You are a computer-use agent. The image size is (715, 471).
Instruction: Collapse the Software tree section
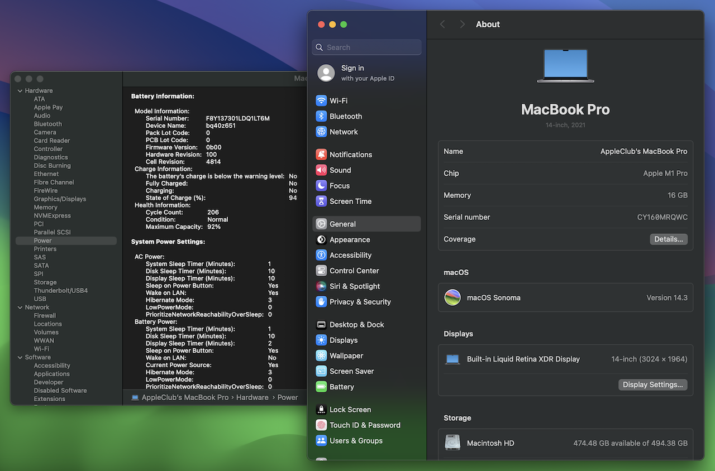coord(20,357)
